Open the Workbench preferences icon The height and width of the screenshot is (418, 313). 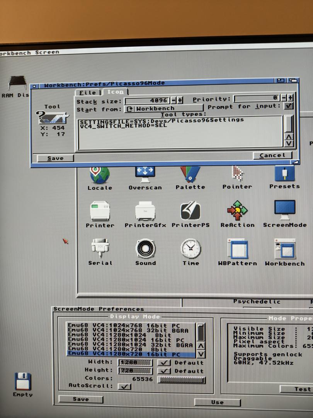(x=285, y=248)
